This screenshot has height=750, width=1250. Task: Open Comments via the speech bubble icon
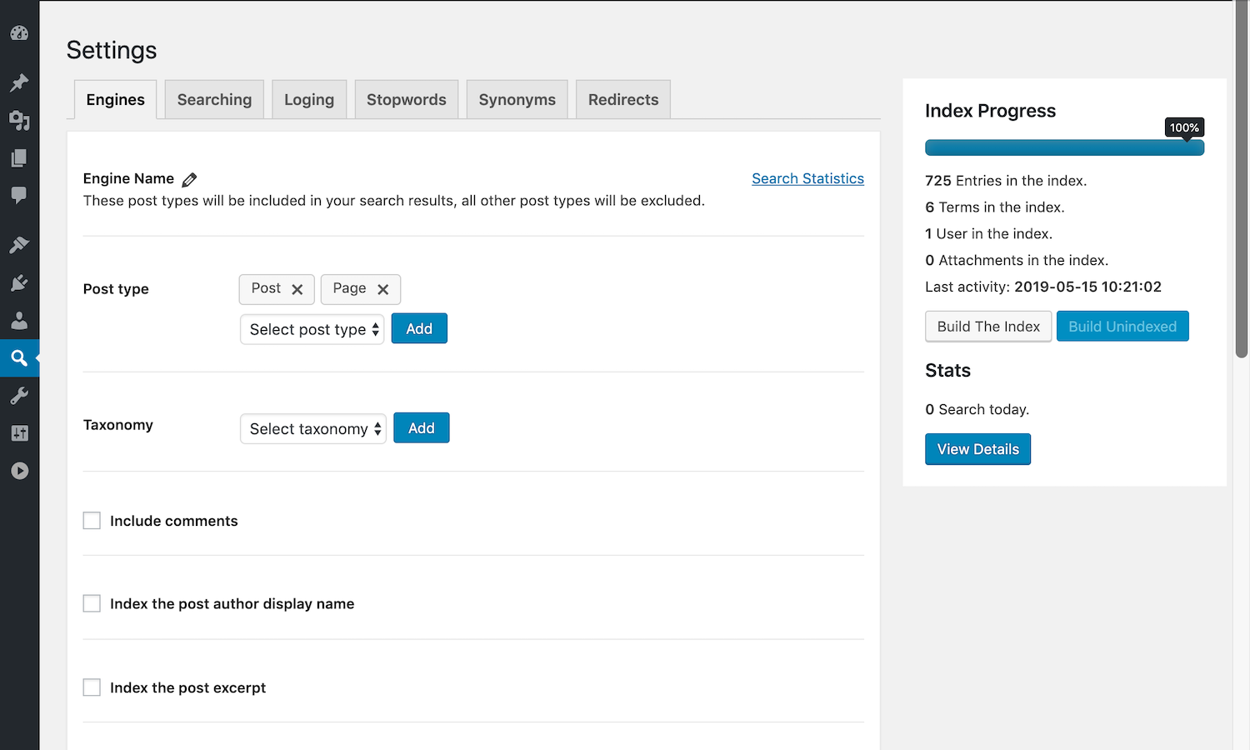(x=19, y=196)
